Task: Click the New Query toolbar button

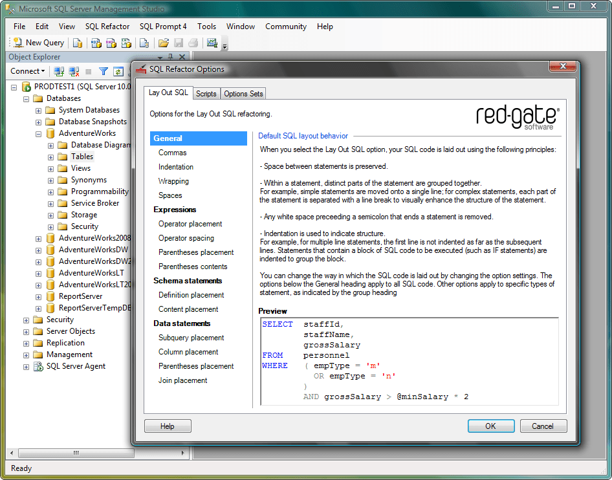Action: [x=38, y=43]
